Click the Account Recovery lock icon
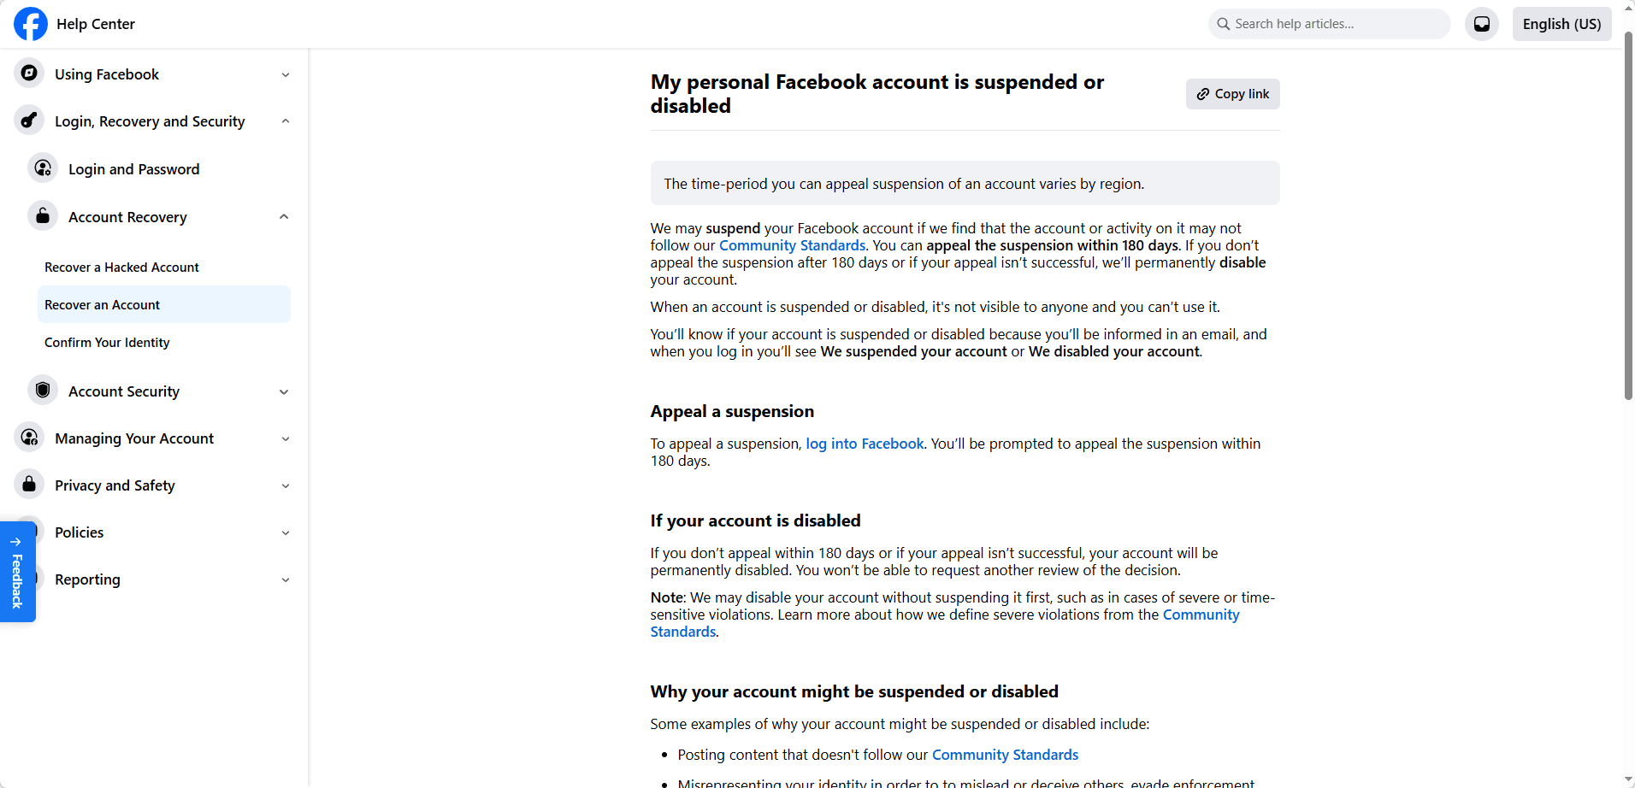Viewport: 1635px width, 788px height. (x=43, y=216)
